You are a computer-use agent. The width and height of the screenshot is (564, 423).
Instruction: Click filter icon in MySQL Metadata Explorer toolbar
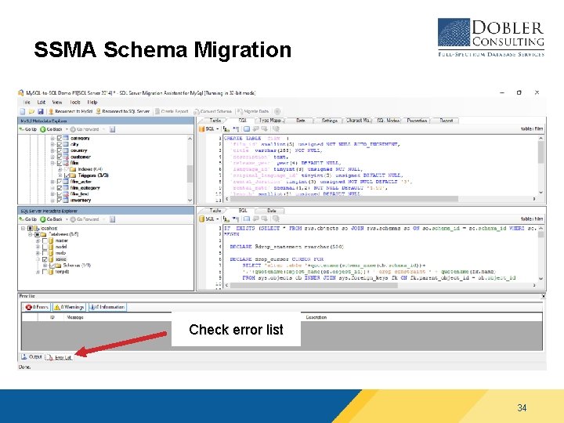click(x=112, y=129)
